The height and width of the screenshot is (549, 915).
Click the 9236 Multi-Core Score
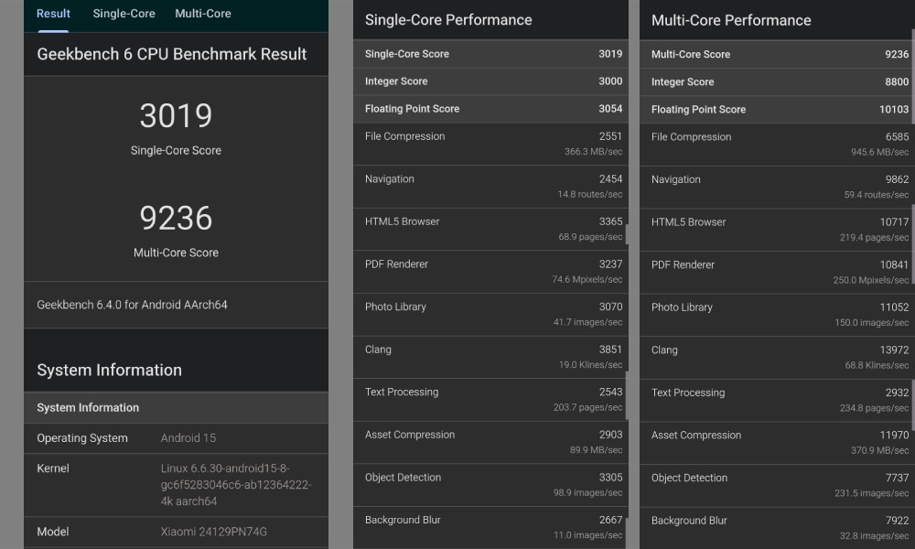click(x=176, y=218)
